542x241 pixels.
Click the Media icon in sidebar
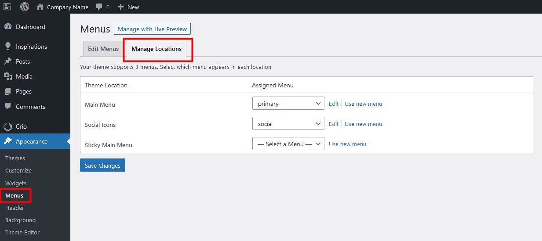click(8, 76)
